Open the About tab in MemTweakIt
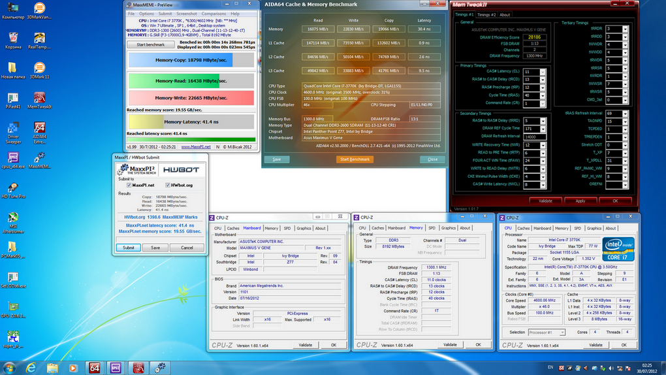666x375 pixels. (505, 15)
